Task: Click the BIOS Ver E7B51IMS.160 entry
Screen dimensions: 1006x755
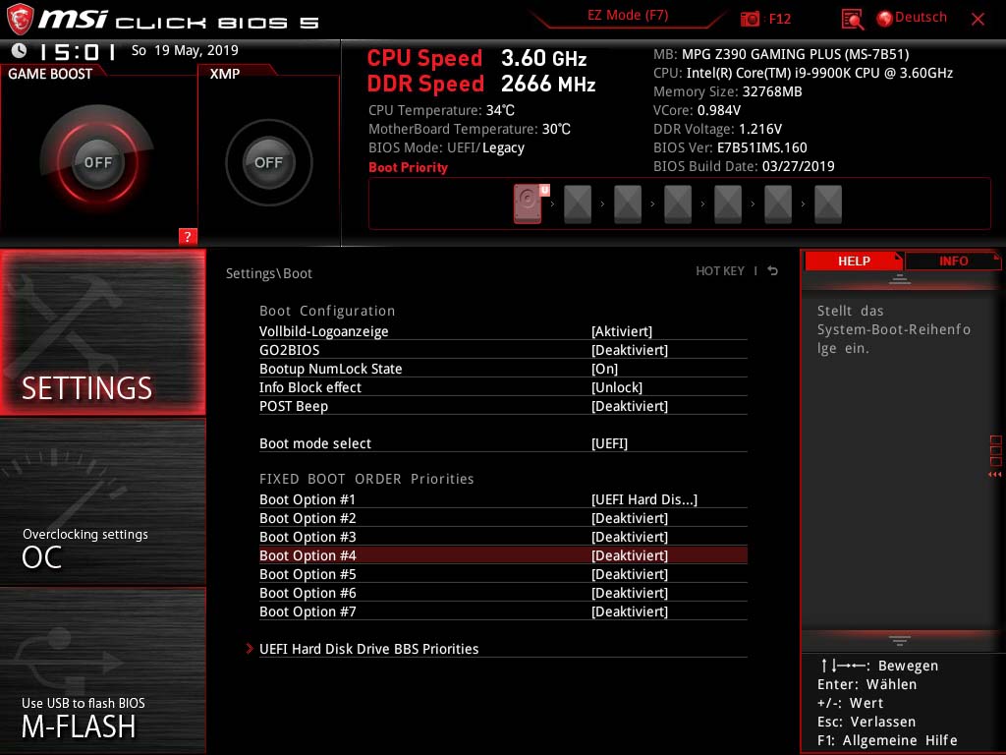Action: coord(730,147)
